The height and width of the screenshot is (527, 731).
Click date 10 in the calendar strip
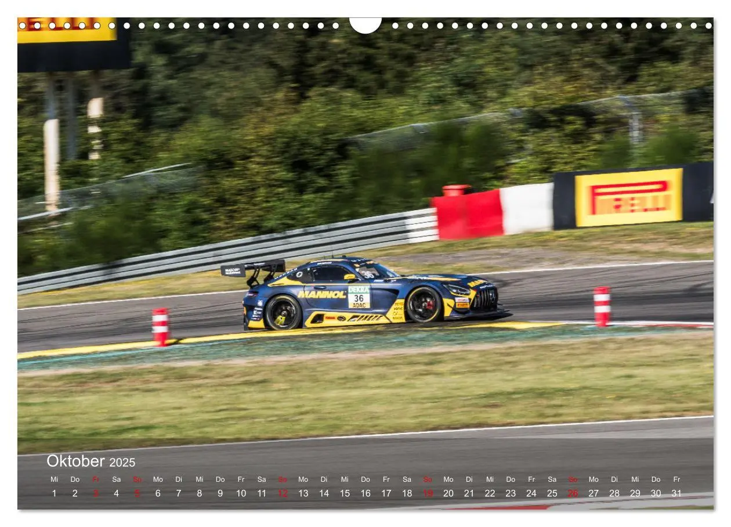pos(241,493)
